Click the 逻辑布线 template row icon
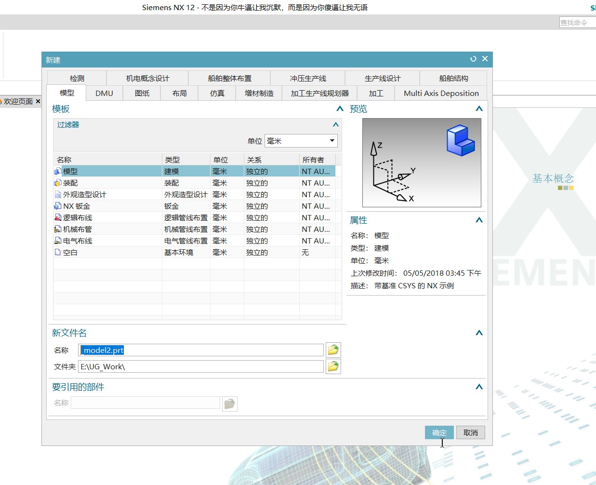The height and width of the screenshot is (485, 596). click(58, 217)
